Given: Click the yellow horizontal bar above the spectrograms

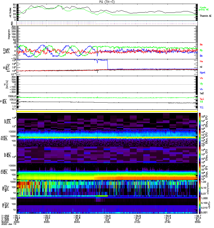Looking at the screenshot, I should [107, 111].
